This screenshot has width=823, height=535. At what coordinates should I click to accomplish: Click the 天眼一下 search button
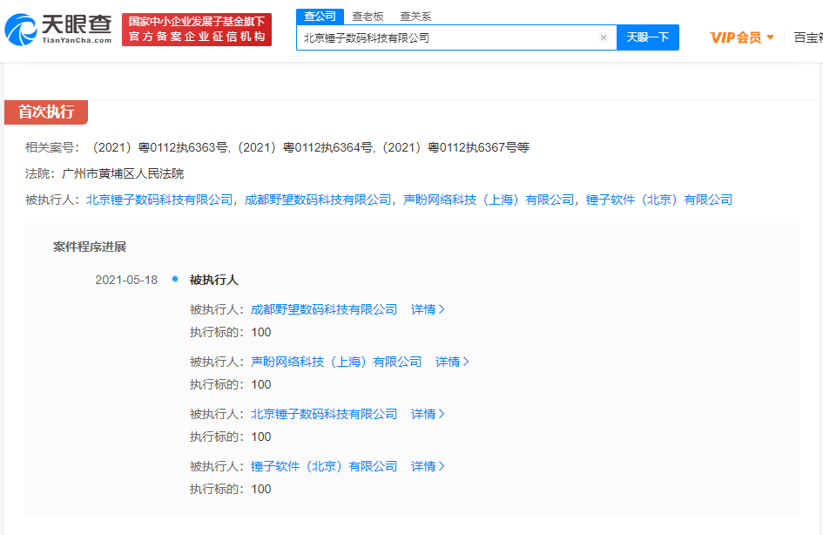coord(647,37)
